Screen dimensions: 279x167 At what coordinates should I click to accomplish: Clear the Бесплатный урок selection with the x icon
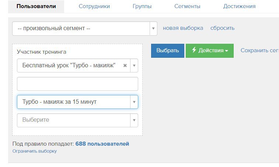[125, 65]
